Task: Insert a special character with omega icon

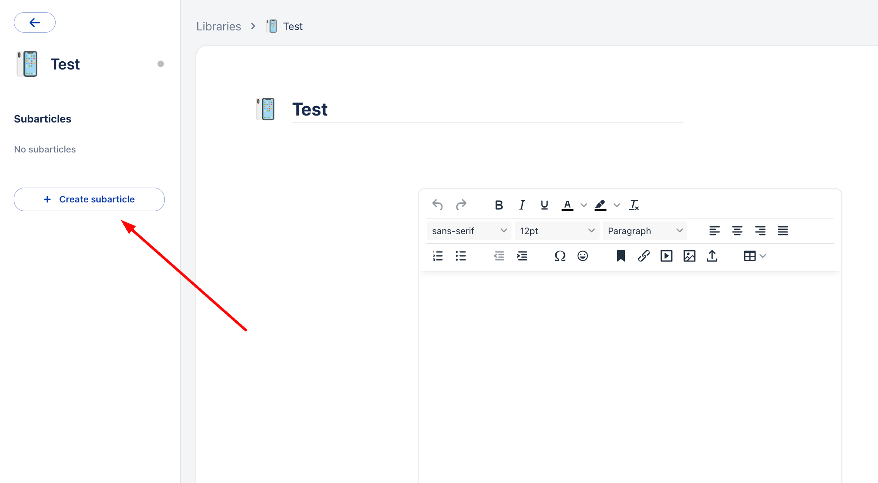Action: coord(560,256)
